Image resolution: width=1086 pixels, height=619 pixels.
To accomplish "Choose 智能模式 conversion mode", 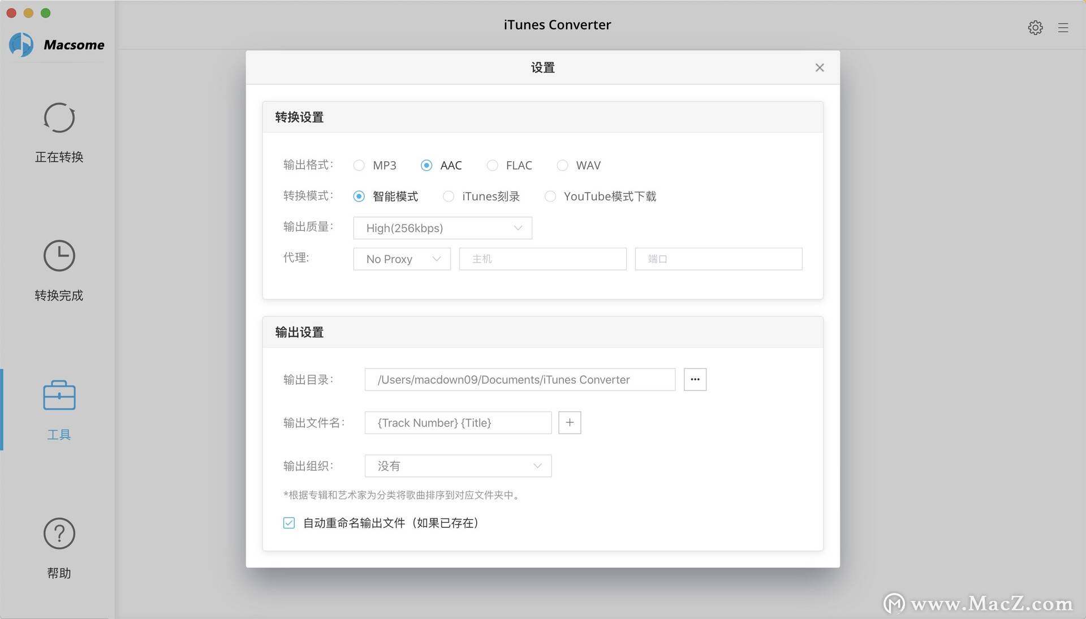I will [x=359, y=196].
